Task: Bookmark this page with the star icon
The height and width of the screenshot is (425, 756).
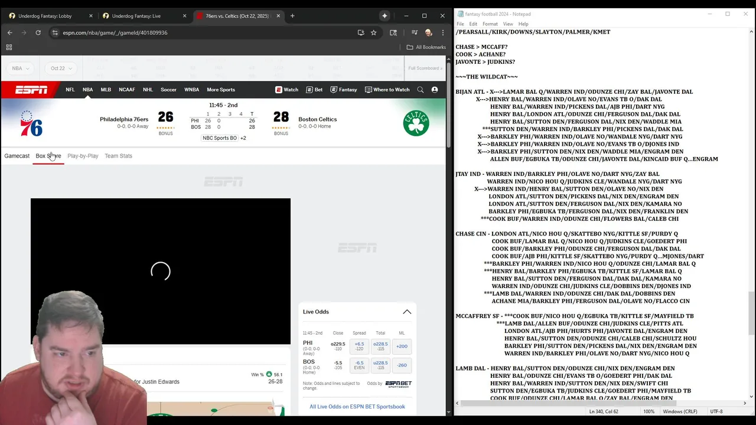Action: pyautogui.click(x=374, y=32)
